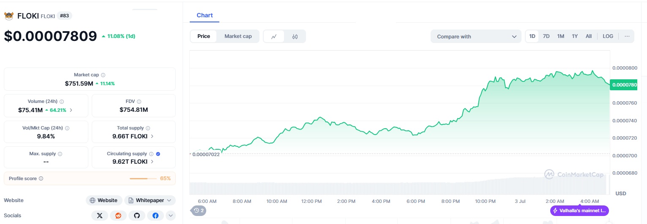This screenshot has height=224, width=647.
Task: Switch to line chart view icon
Action: point(274,37)
